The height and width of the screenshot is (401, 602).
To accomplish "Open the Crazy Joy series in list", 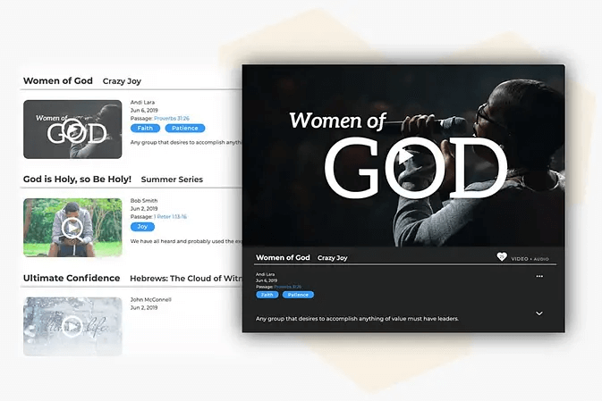I will [x=122, y=81].
